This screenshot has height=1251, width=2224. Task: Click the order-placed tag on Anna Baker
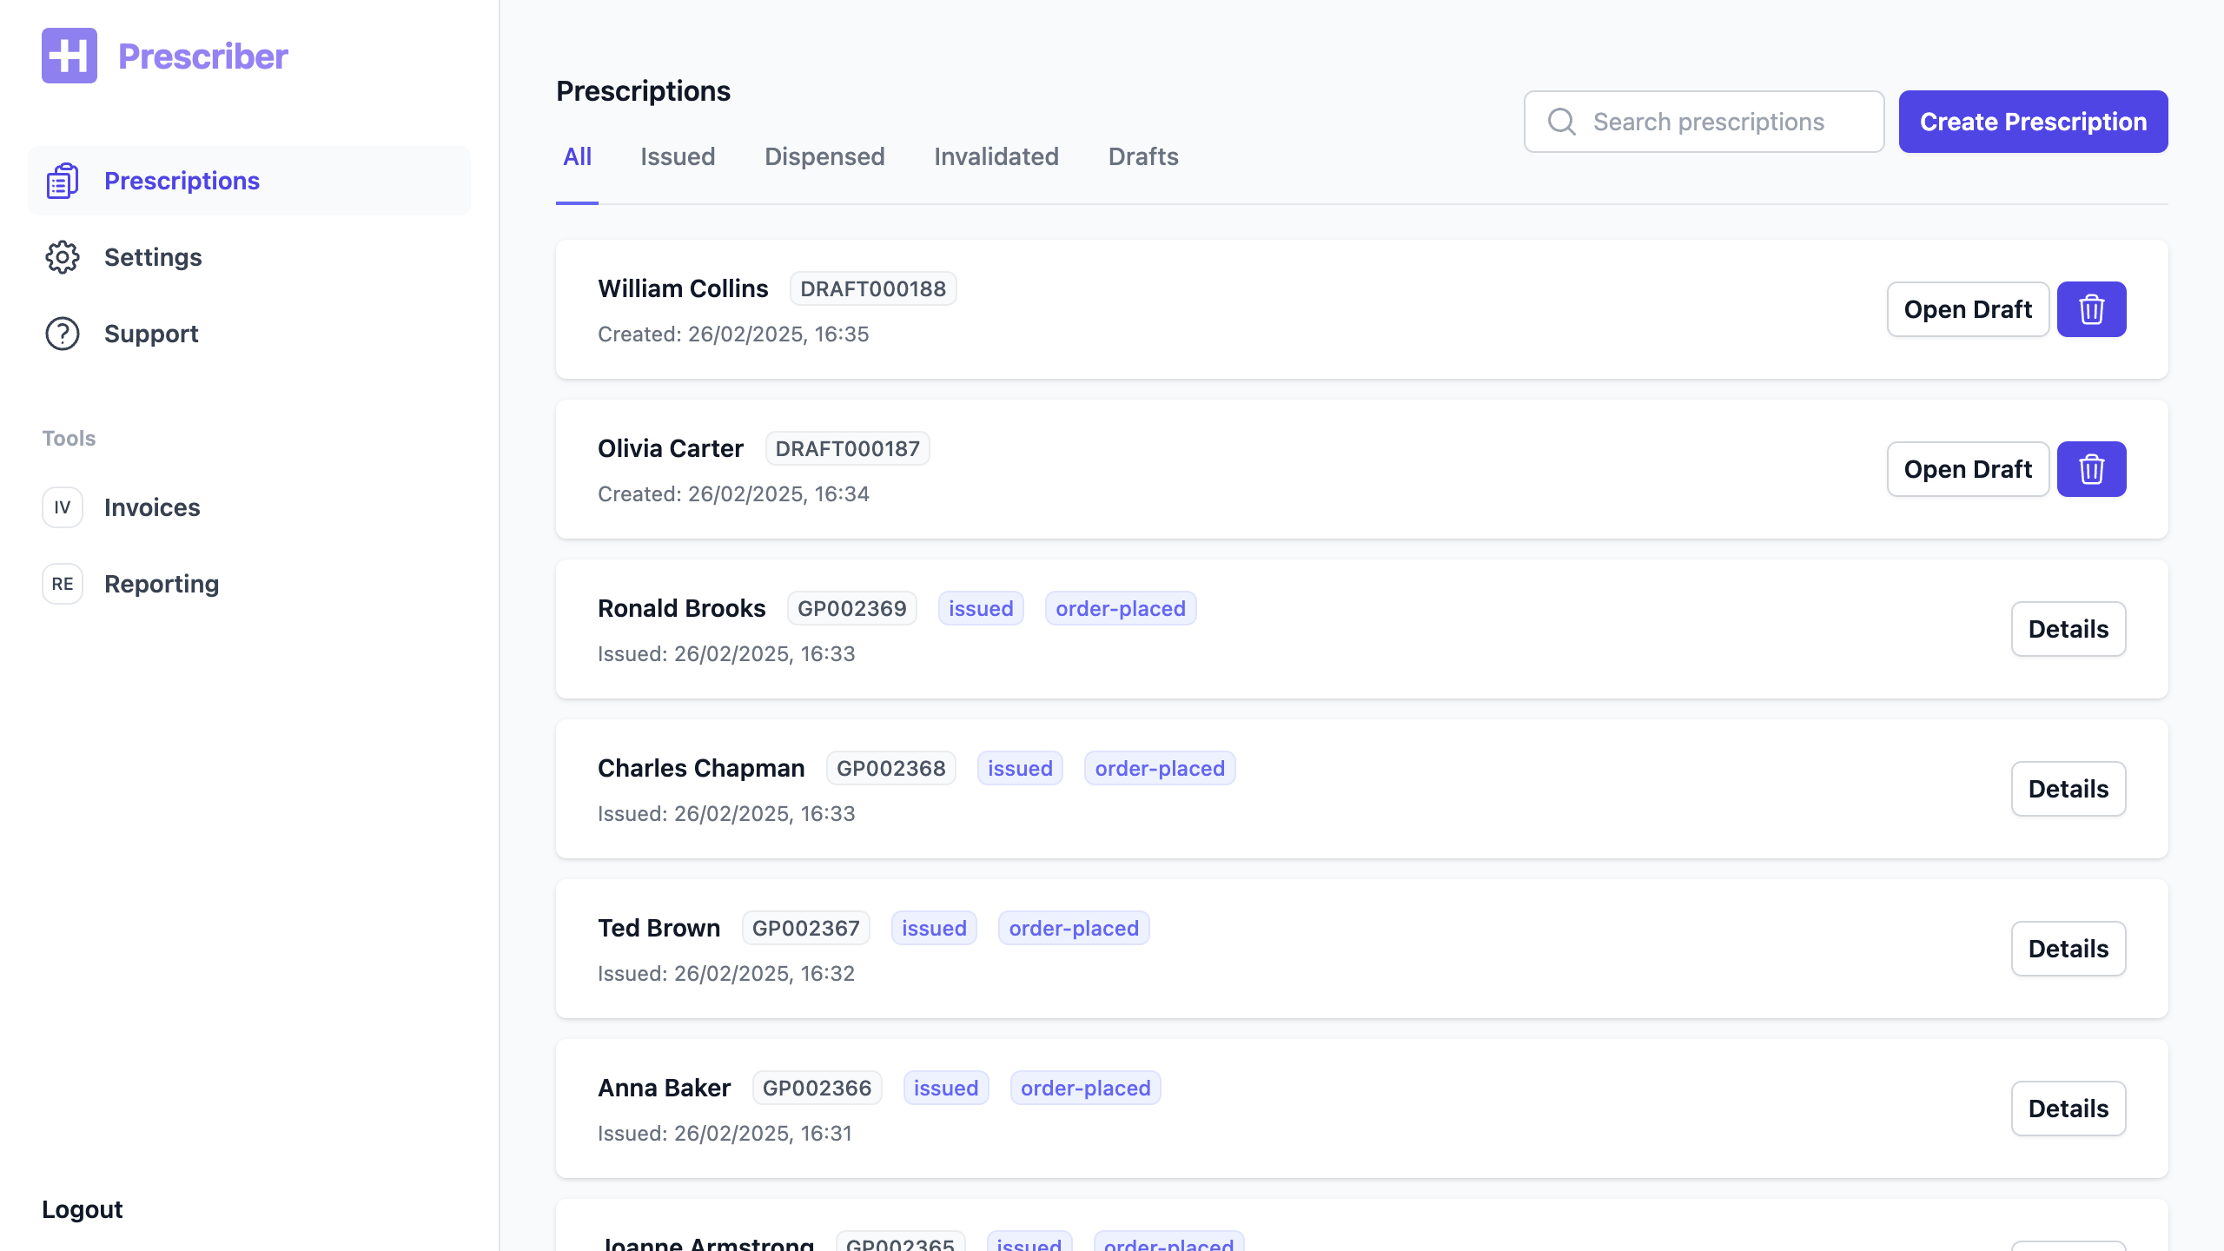pos(1085,1088)
